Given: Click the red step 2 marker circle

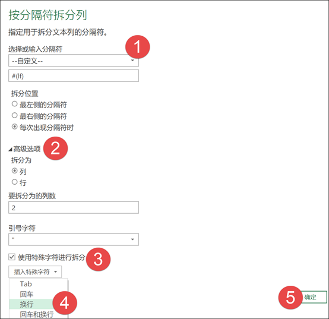Looking at the screenshot, I should [56, 148].
